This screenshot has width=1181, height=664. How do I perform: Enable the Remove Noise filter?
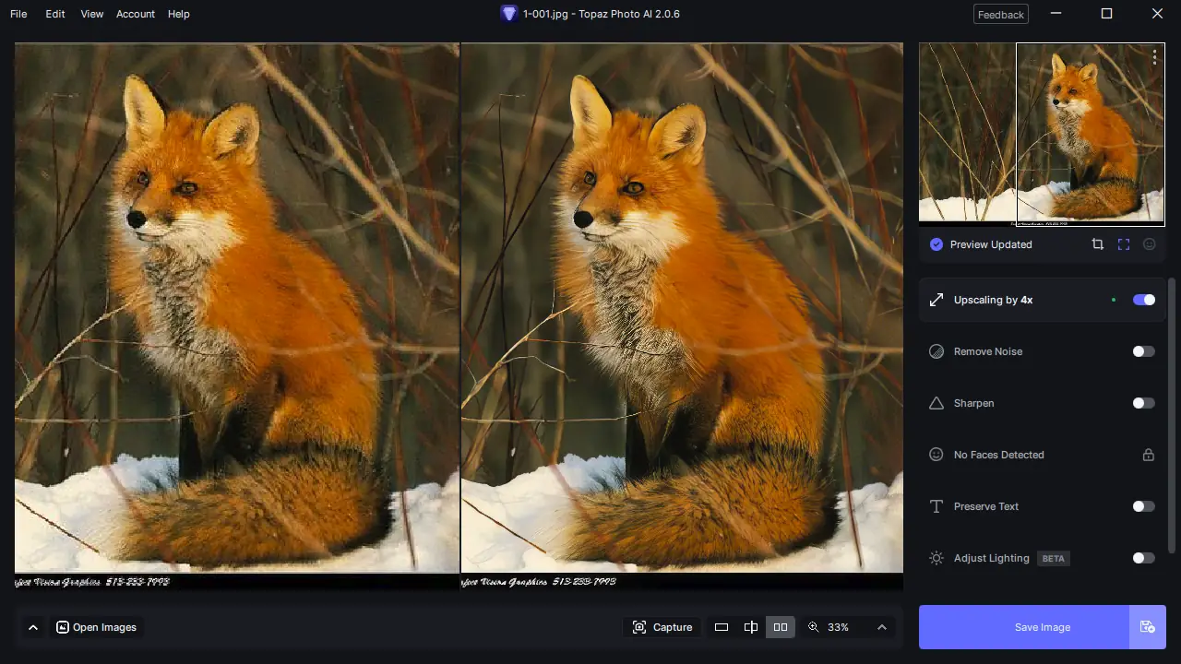point(1143,351)
